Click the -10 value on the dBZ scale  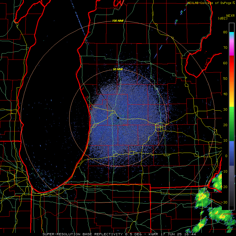tap(224, 171)
